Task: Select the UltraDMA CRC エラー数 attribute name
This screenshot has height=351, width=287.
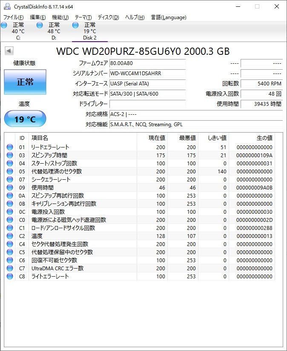Action: tap(57, 268)
